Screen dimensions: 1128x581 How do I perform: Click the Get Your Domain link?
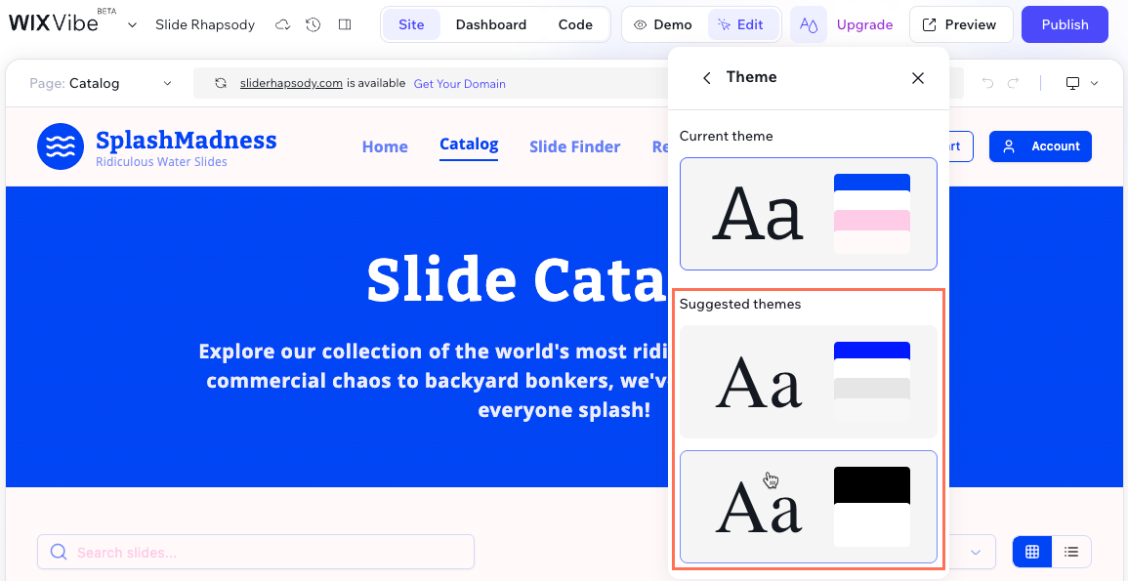coord(459,84)
